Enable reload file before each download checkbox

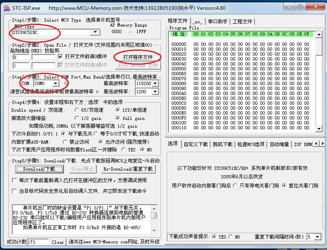point(14,180)
